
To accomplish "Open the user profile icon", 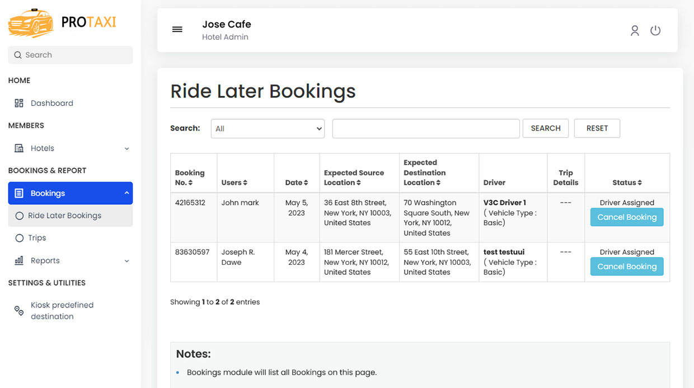I will 634,30.
